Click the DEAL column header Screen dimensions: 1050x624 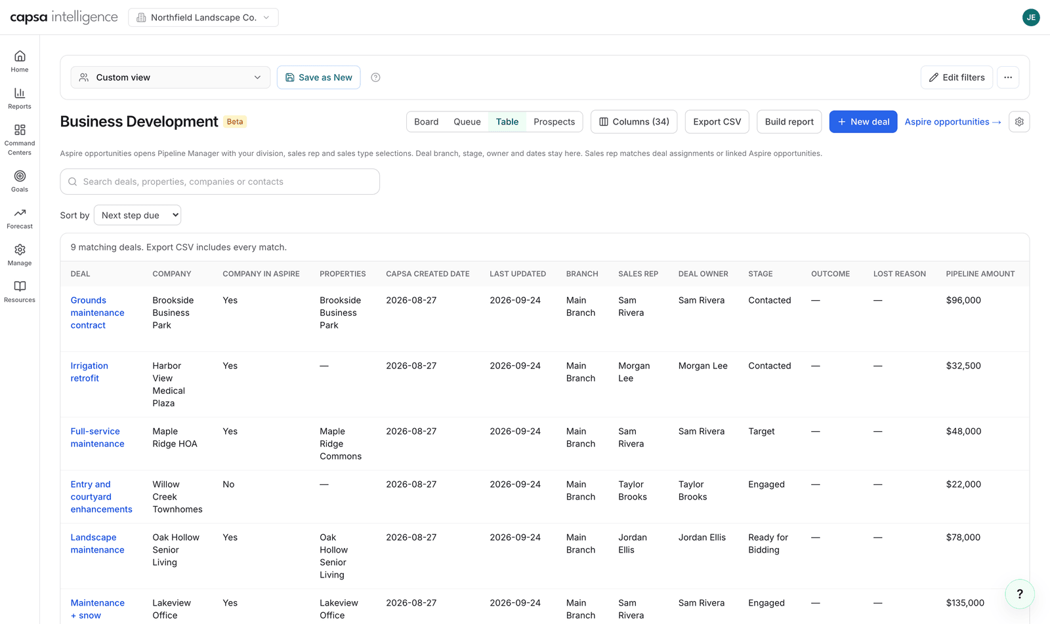coord(80,274)
